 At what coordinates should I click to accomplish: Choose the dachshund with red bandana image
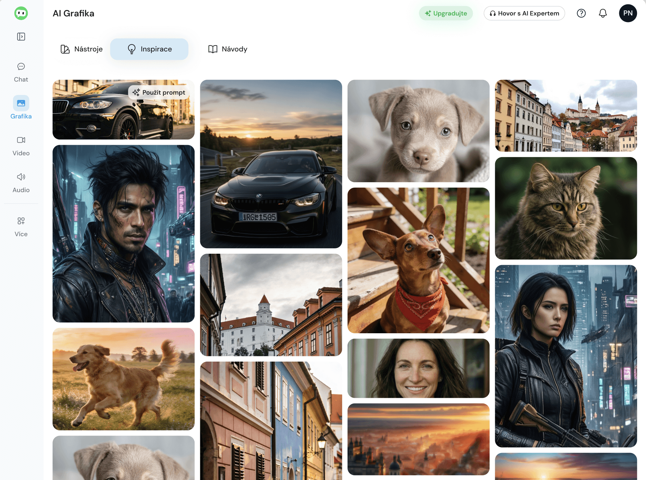click(x=418, y=260)
